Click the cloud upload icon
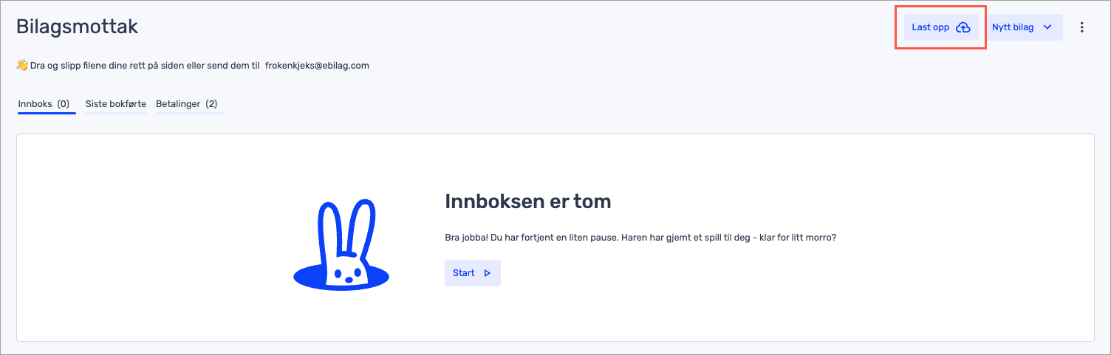This screenshot has height=355, width=1111. [963, 27]
